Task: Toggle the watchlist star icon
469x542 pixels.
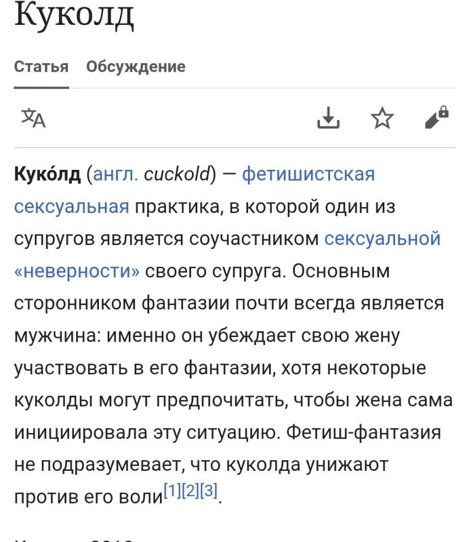Action: click(382, 117)
